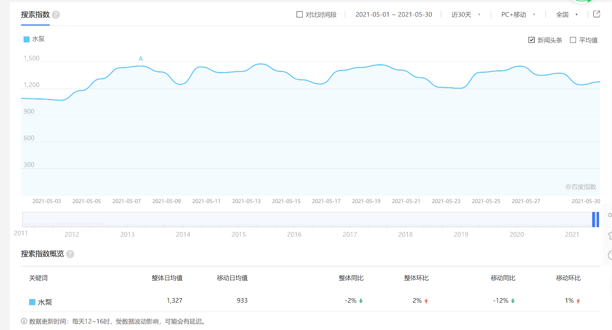The height and width of the screenshot is (330, 612).
Task: Open the 全国 region dropdown
Action: pyautogui.click(x=567, y=15)
